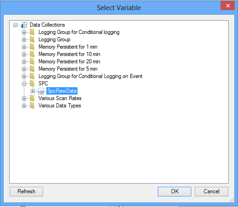The height and width of the screenshot is (207, 238).
Task: Click the Various Scan Rates folder icon
Action: [x=32, y=98]
